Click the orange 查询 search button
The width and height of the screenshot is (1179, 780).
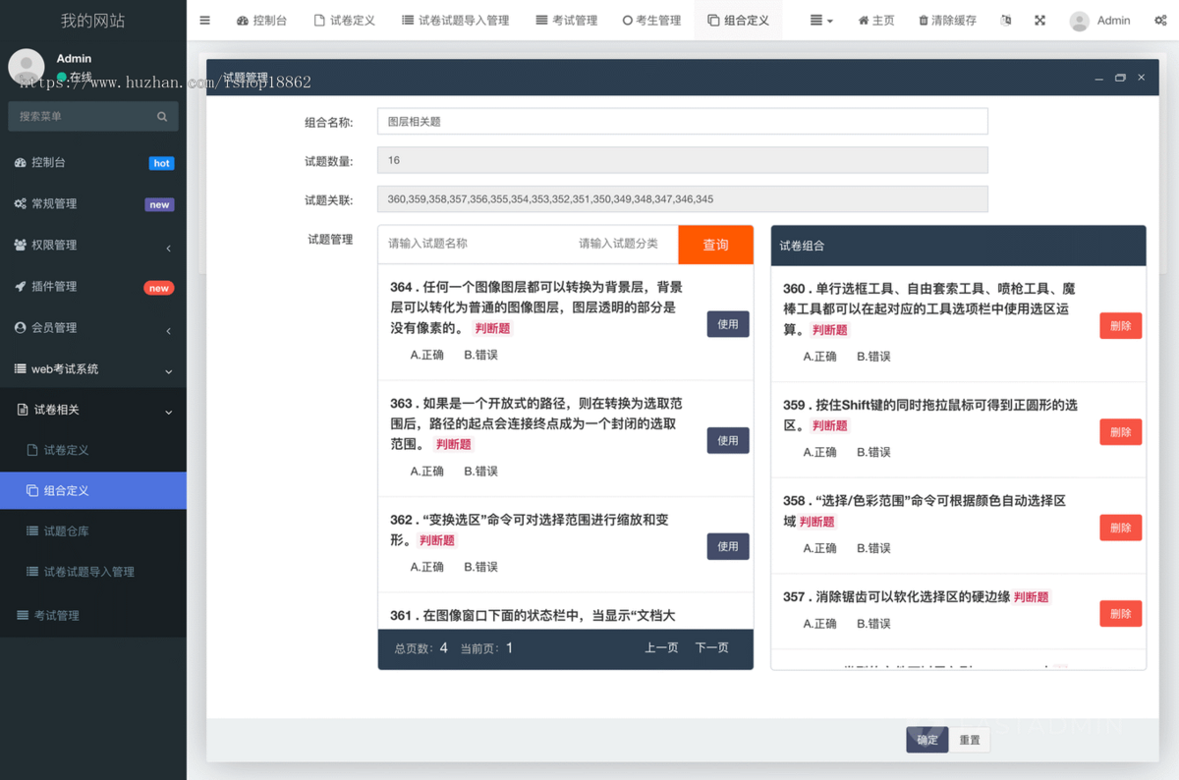716,244
